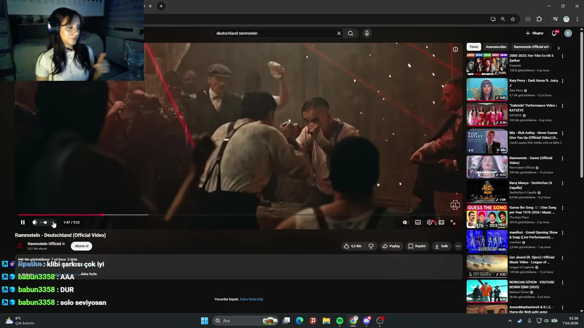Select the Rammstein Official filter chip
The height and width of the screenshot is (328, 584).
pyautogui.click(x=531, y=47)
